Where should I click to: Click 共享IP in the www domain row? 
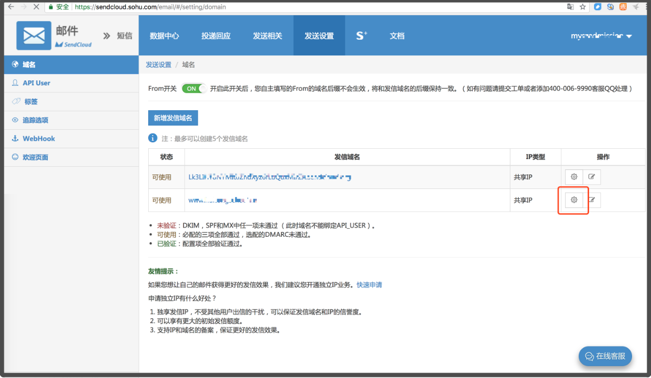(x=523, y=200)
